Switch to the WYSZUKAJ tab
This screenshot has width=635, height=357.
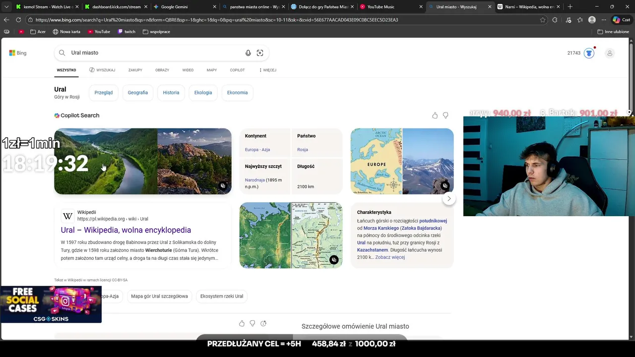click(x=102, y=70)
